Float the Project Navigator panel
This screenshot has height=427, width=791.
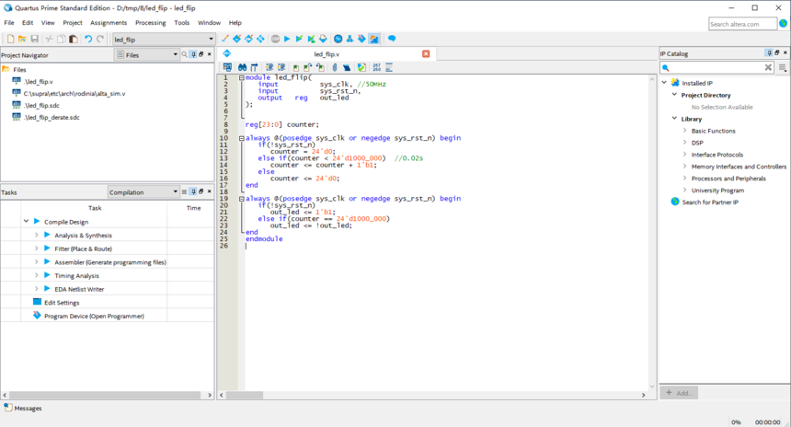201,54
